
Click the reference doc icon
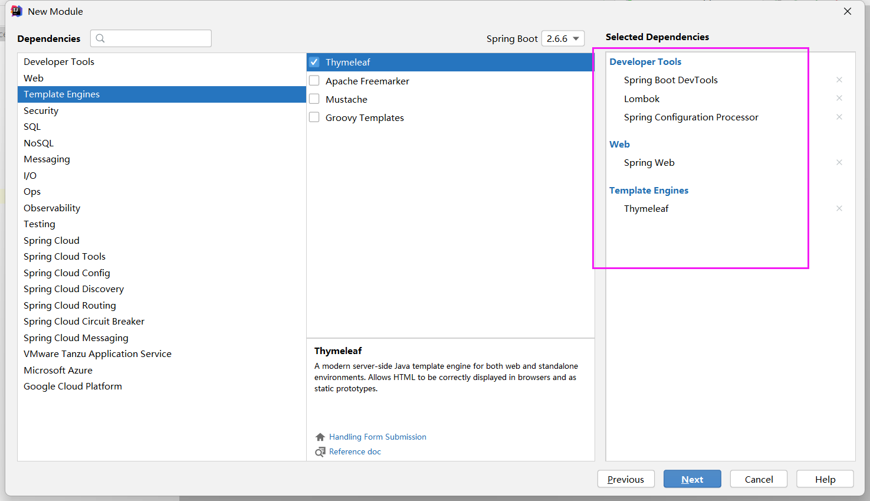coord(320,451)
